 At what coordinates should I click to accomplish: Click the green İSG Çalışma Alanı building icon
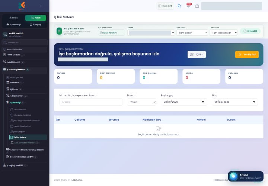point(59,31)
